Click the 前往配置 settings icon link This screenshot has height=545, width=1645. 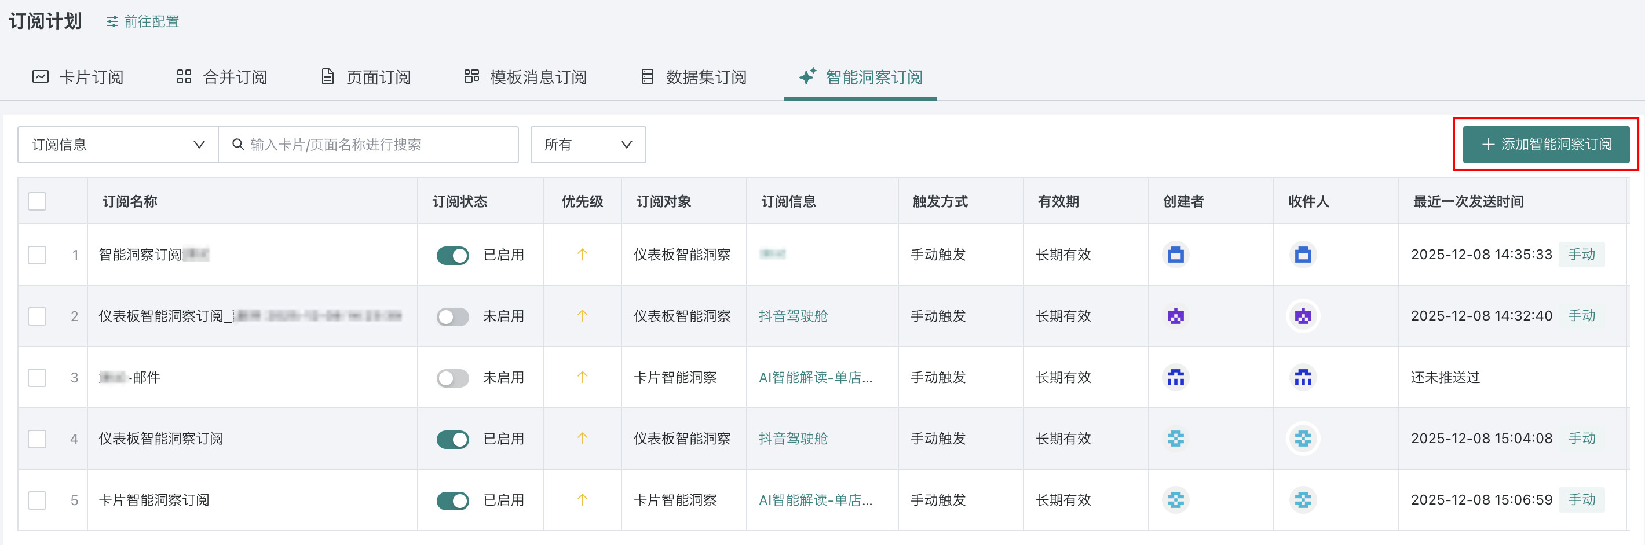(142, 22)
